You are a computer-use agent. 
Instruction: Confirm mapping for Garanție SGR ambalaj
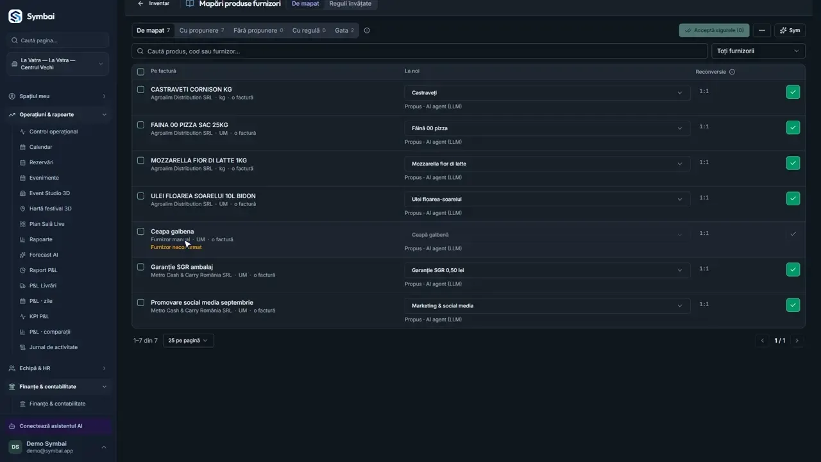[x=793, y=269]
